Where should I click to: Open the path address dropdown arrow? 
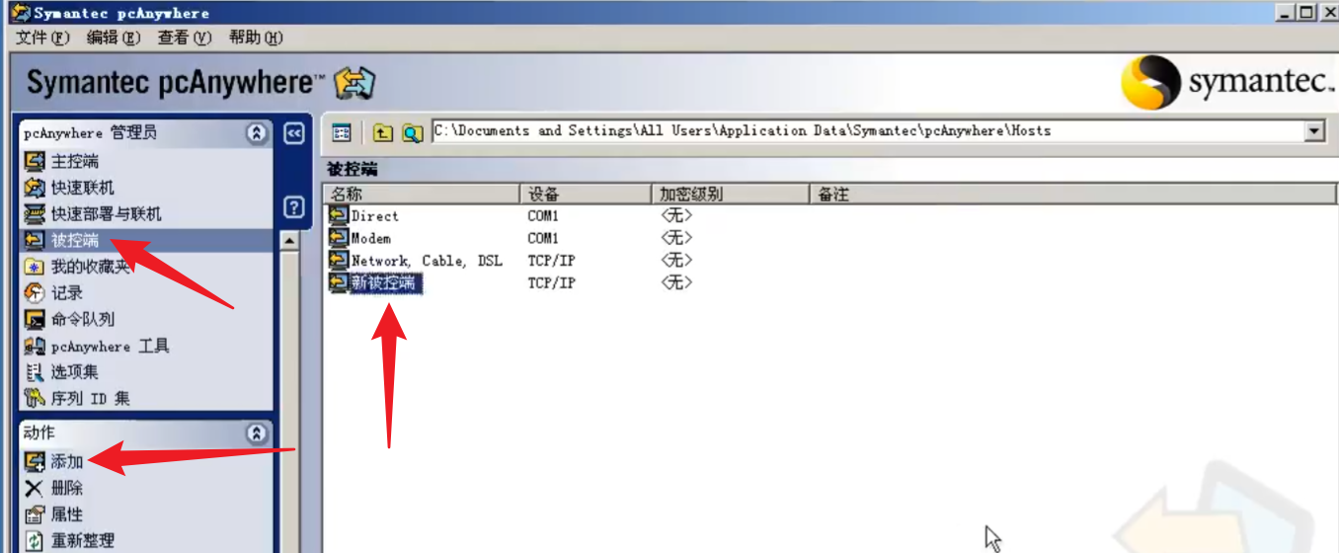(x=1313, y=131)
